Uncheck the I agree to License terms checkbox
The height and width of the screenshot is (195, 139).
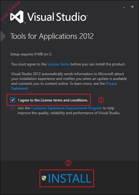coord(13,100)
